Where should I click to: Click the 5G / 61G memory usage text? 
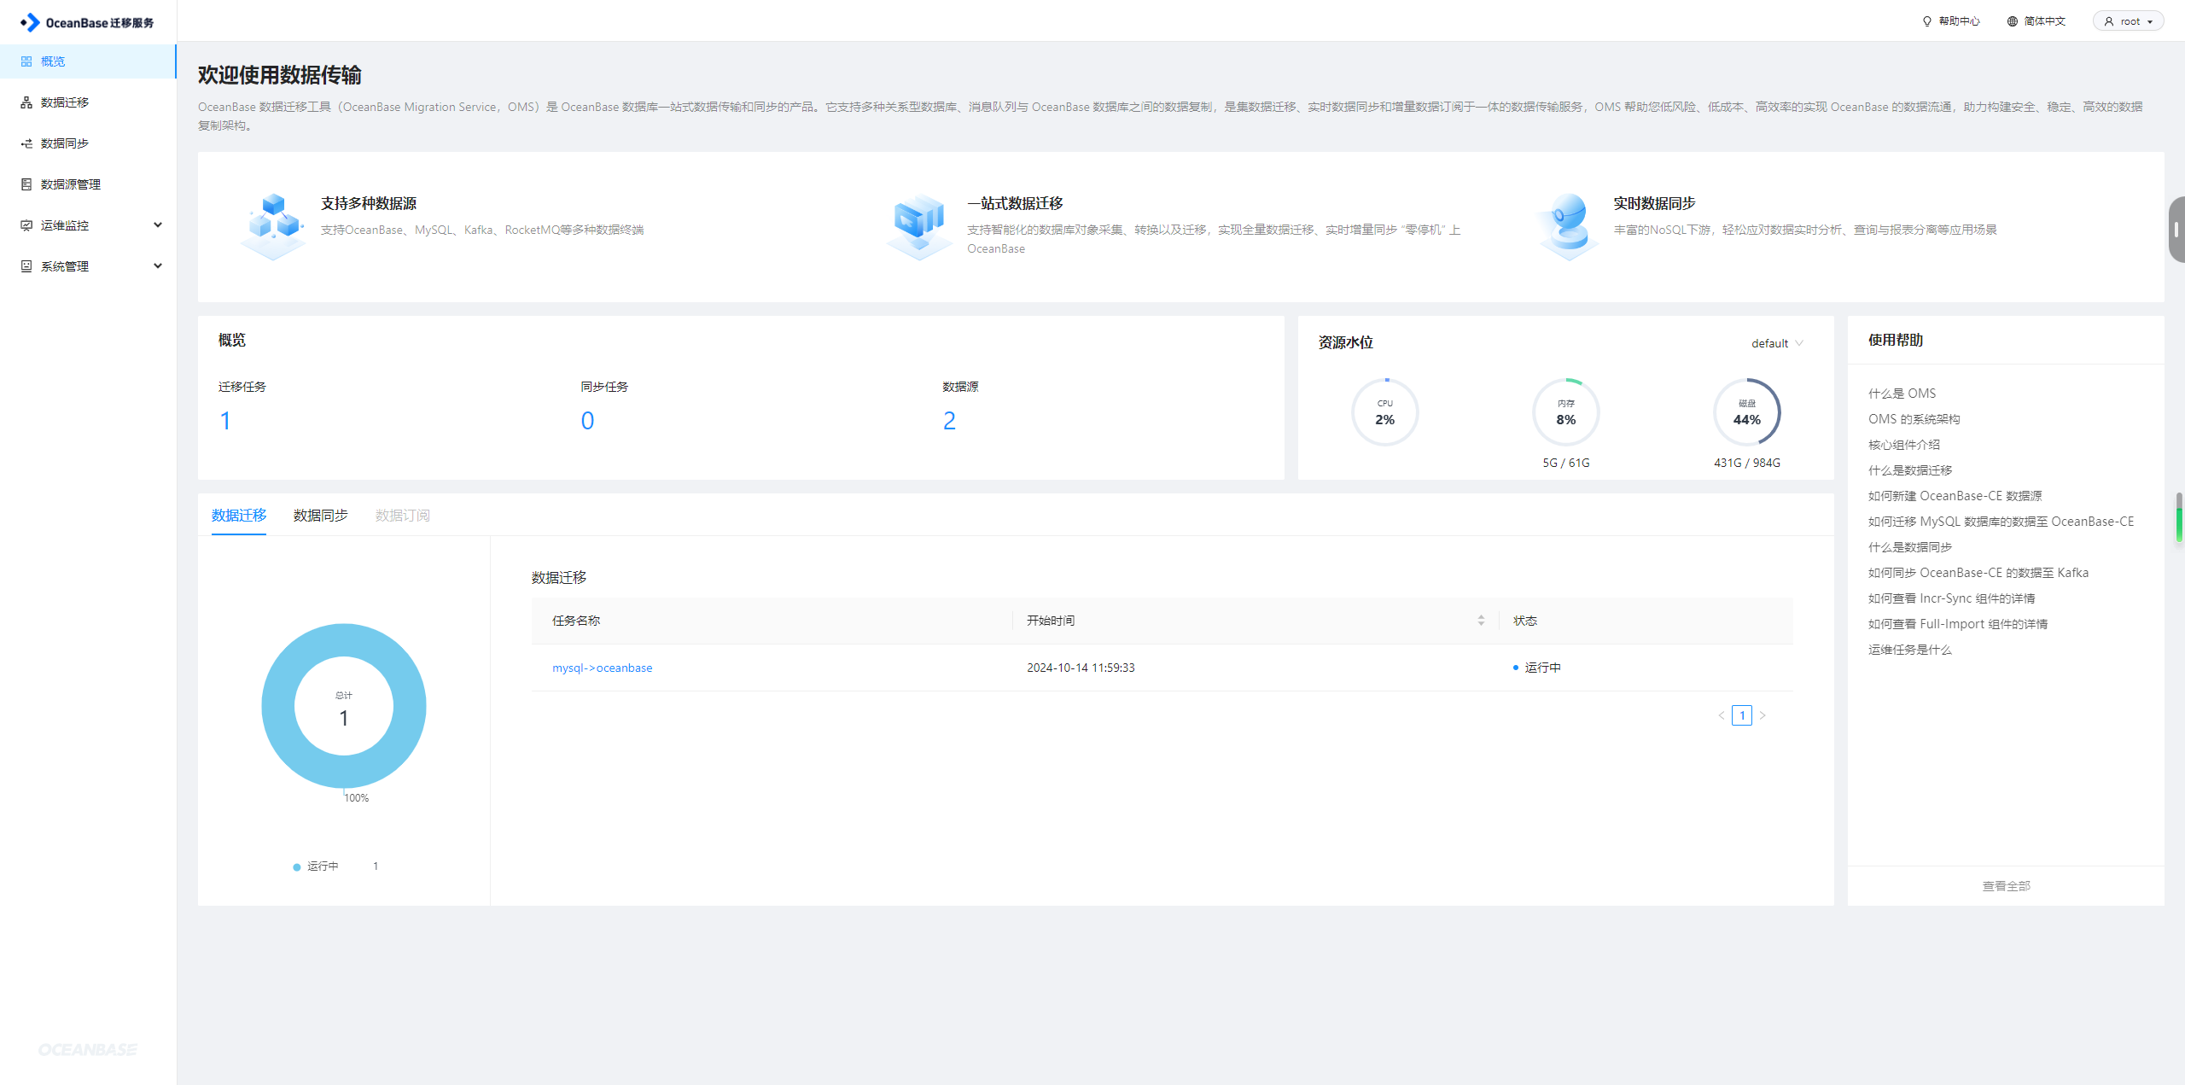pos(1566,463)
